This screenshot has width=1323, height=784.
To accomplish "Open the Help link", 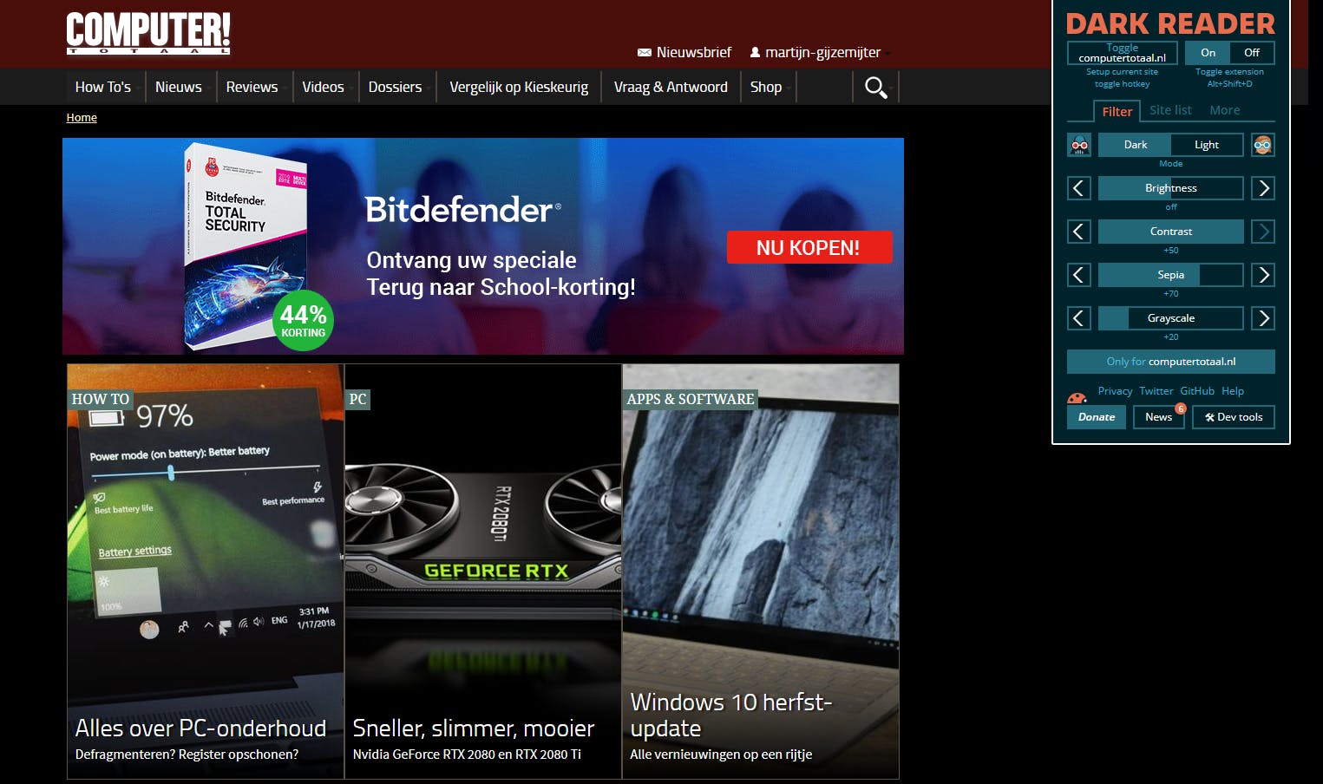I will tap(1233, 391).
